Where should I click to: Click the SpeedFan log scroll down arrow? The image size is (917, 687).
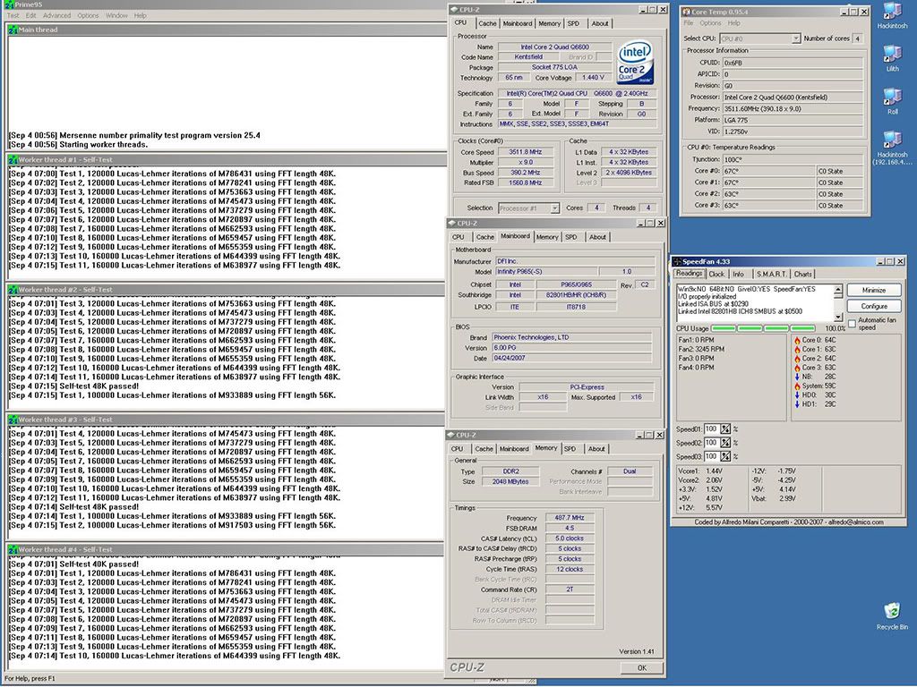(x=838, y=317)
